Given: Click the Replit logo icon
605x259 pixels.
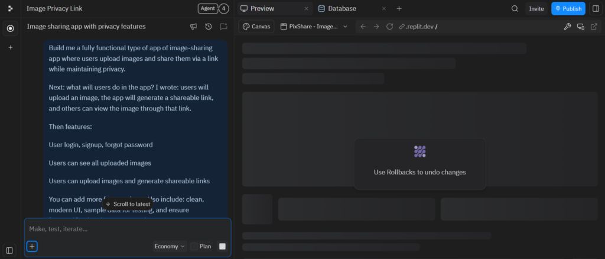Looking at the screenshot, I should pos(10,9).
